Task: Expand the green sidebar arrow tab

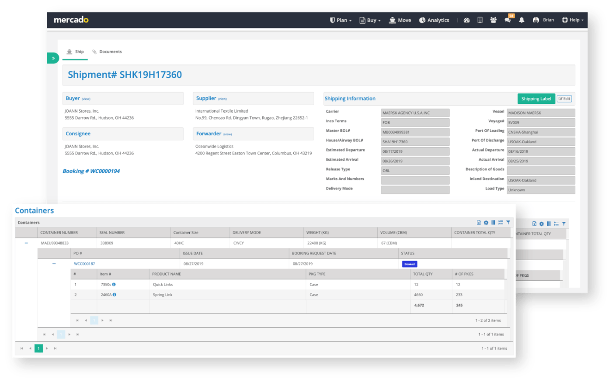Action: pyautogui.click(x=53, y=58)
